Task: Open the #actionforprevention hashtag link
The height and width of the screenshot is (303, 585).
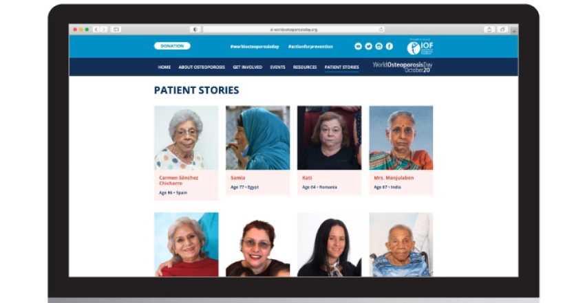Action: (x=310, y=47)
